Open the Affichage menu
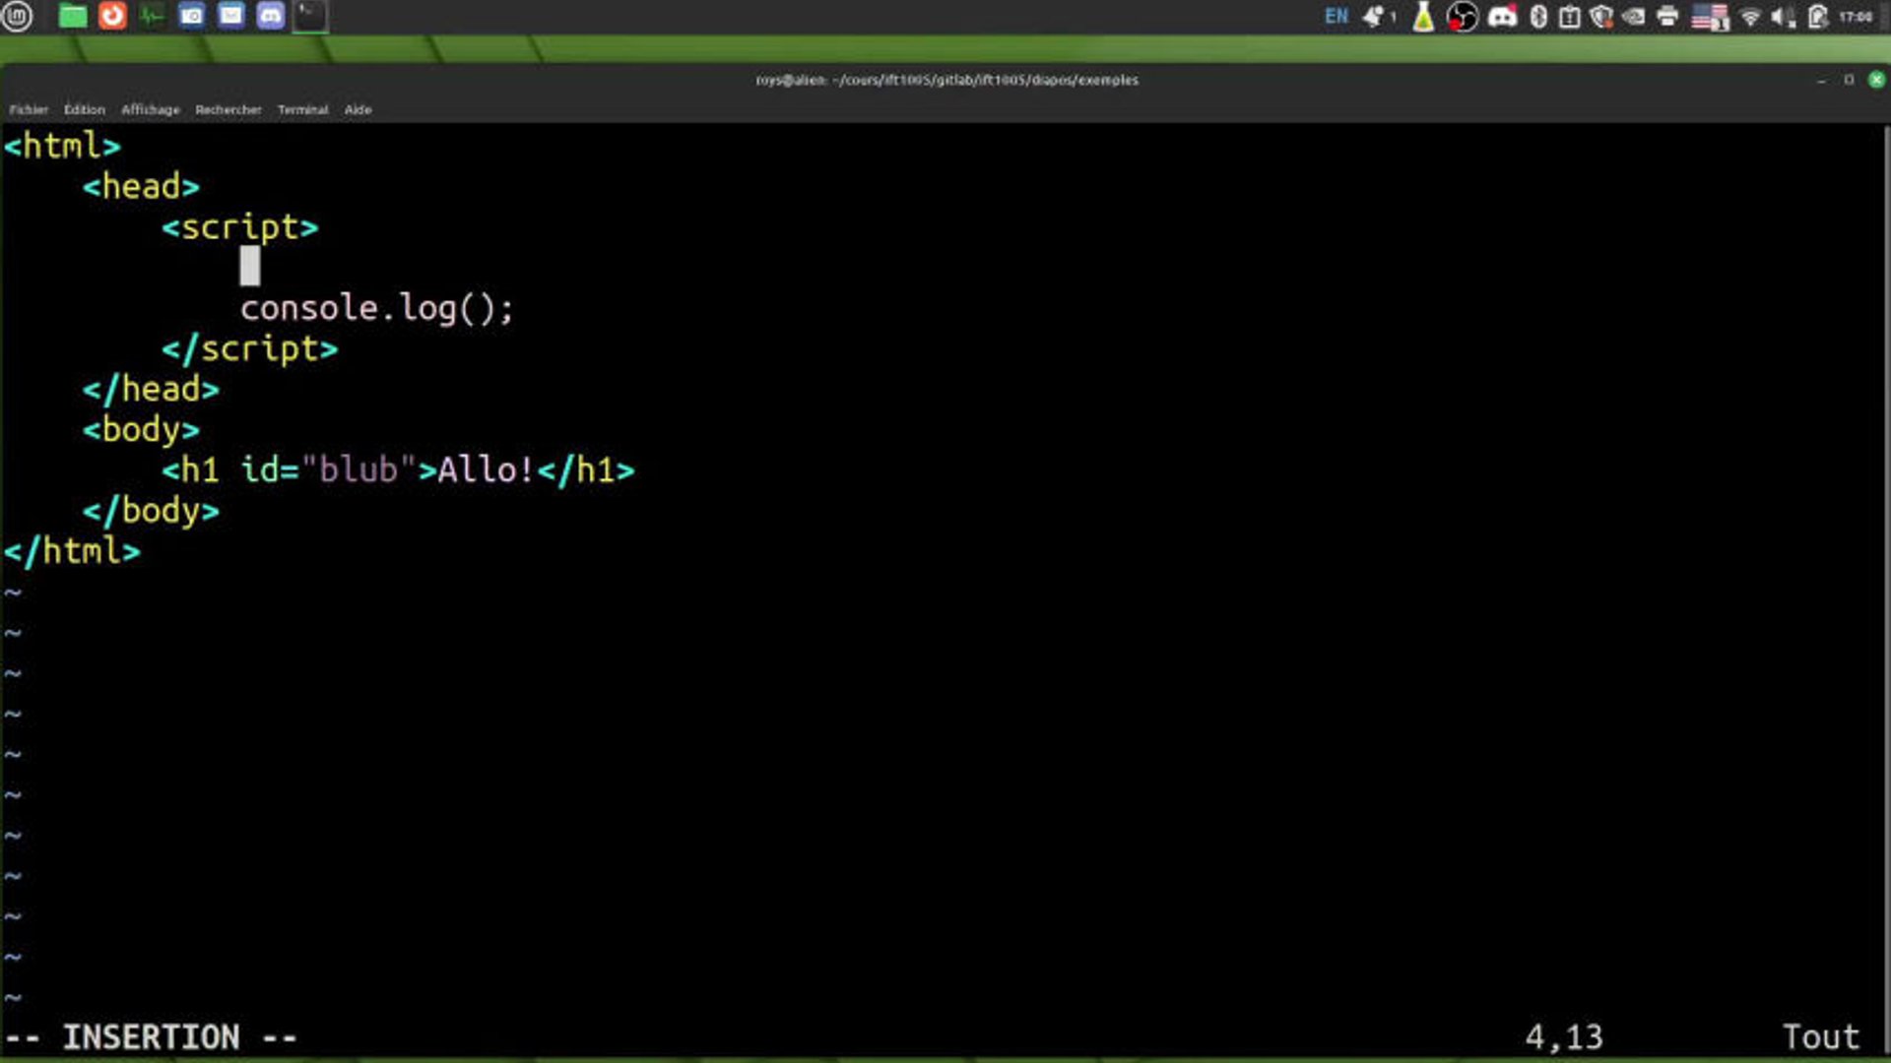Image resolution: width=1891 pixels, height=1063 pixels. click(x=151, y=109)
